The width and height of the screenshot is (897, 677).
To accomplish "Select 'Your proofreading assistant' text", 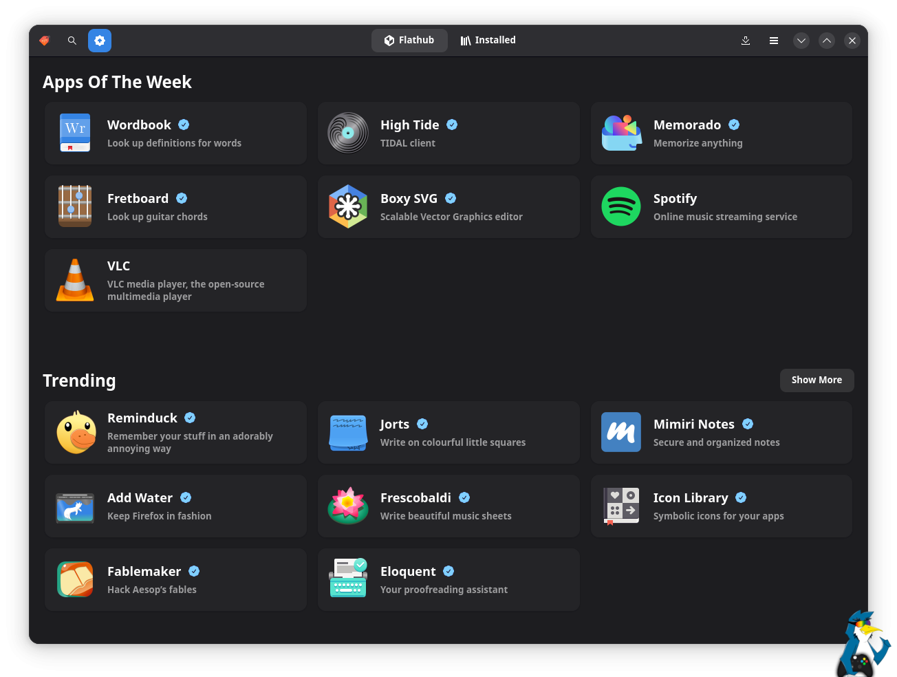I will (444, 590).
